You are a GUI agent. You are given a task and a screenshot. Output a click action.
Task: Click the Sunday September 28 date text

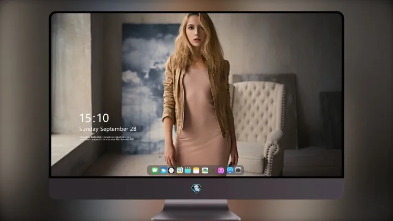(108, 129)
